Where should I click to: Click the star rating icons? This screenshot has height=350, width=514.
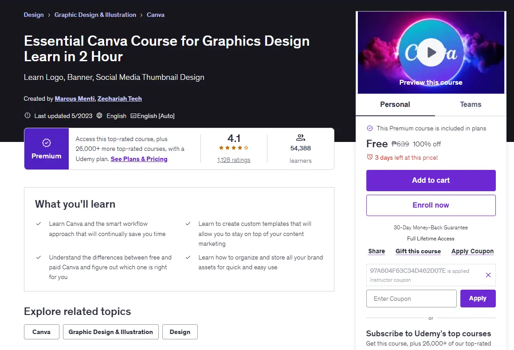[234, 148]
